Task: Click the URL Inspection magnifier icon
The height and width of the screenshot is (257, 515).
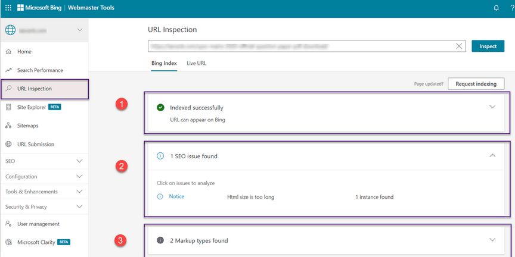Action: (9, 89)
